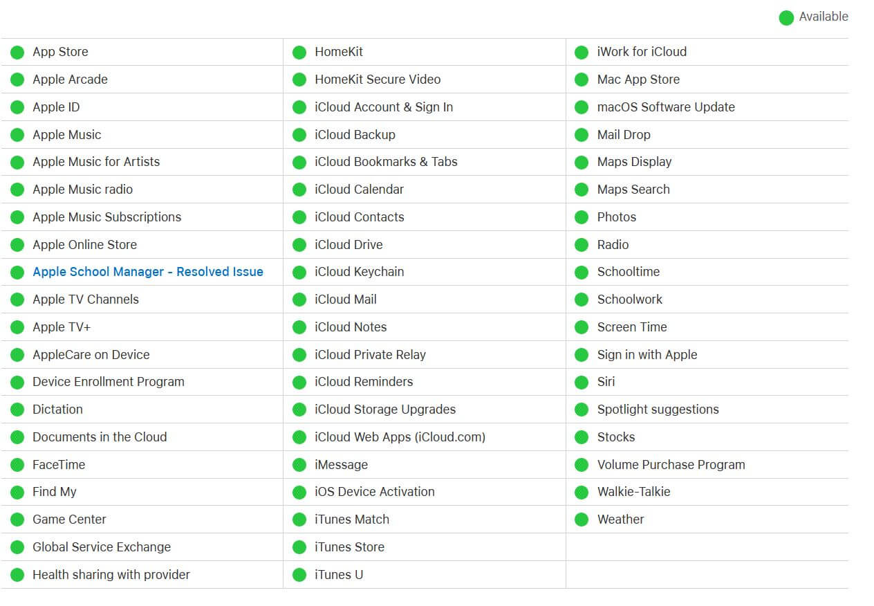The width and height of the screenshot is (874, 606).
Task: Click the green indicator beside iMessage
Action: tap(299, 465)
